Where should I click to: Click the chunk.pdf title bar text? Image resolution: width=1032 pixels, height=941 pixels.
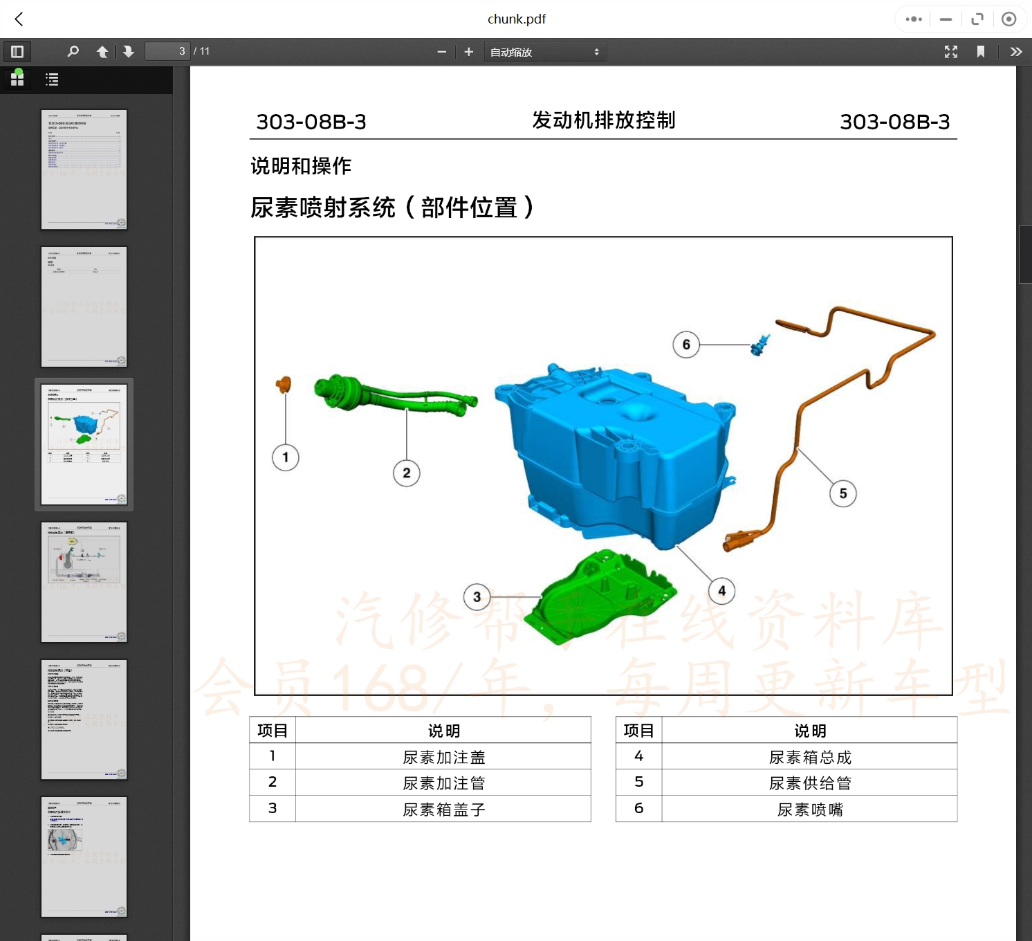point(516,19)
